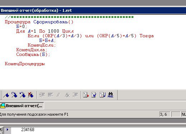Viewport: 186px width, 134px height.
Task: Click the increase indent block icon
Action: [x=42, y=95]
